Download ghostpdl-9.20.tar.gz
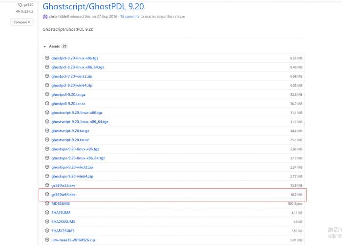Viewport: 342px width, 245px height. (68, 94)
